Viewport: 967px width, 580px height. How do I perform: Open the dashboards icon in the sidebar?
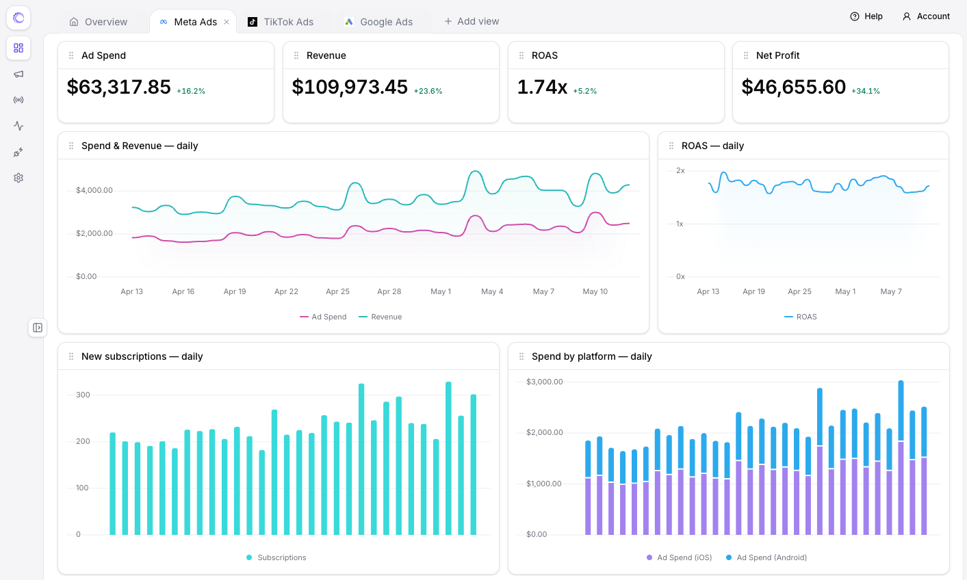(x=18, y=48)
